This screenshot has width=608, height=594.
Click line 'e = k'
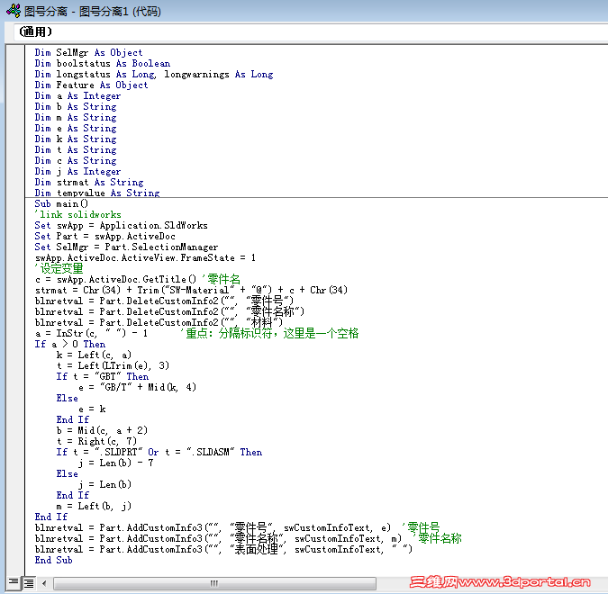click(92, 409)
